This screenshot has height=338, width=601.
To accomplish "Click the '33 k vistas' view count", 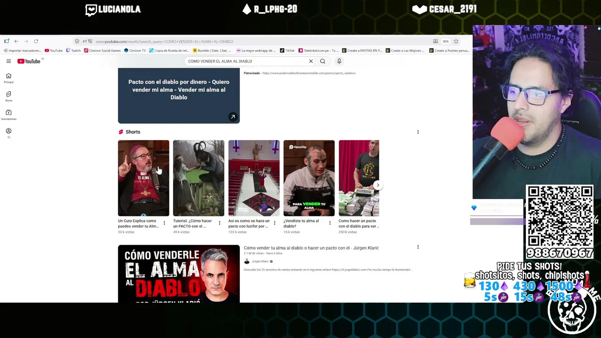I will pos(126,232).
